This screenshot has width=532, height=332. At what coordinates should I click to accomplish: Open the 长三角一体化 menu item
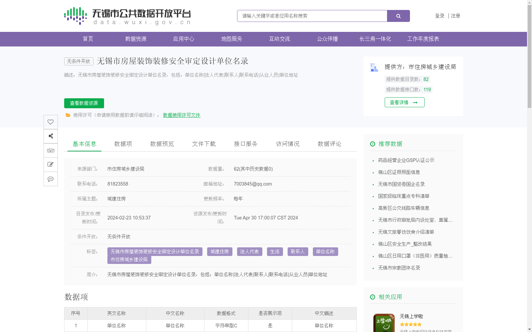coord(375,39)
